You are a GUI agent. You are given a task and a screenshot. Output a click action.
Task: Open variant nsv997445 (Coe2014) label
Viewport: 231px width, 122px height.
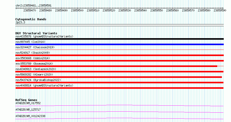click(30, 42)
